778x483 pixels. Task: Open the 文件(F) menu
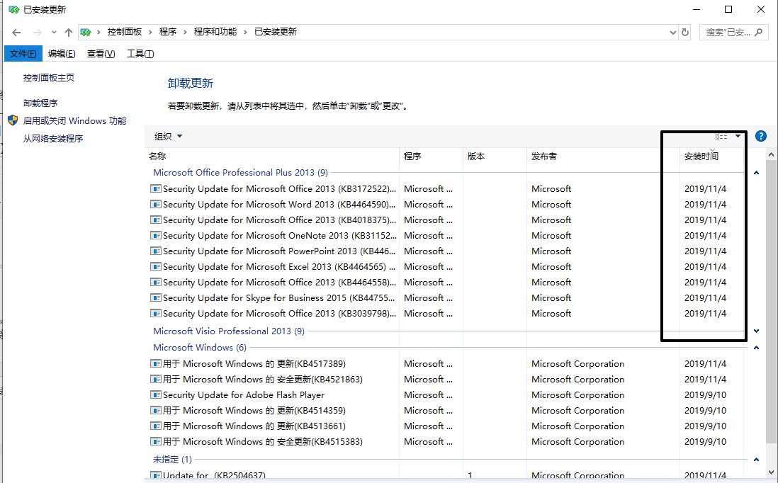23,54
